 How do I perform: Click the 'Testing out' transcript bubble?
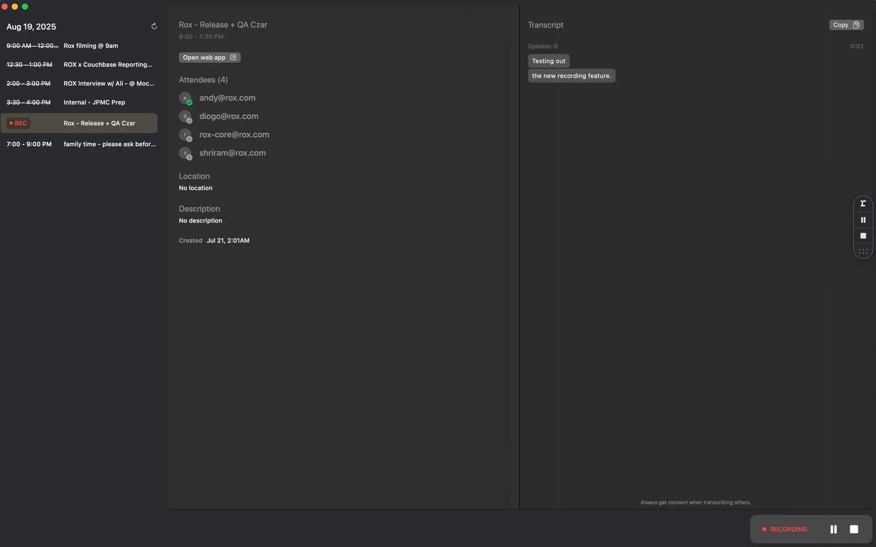(x=549, y=61)
